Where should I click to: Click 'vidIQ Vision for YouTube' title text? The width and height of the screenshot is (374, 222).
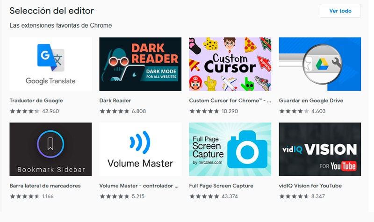310,186
